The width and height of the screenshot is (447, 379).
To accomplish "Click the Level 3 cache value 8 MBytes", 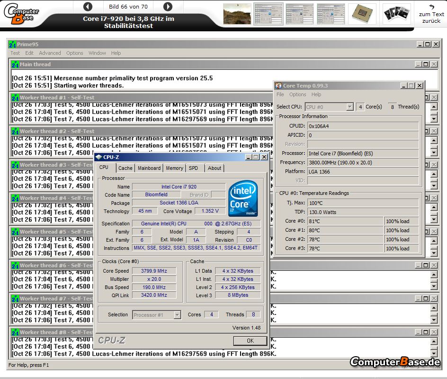I will point(238,295).
